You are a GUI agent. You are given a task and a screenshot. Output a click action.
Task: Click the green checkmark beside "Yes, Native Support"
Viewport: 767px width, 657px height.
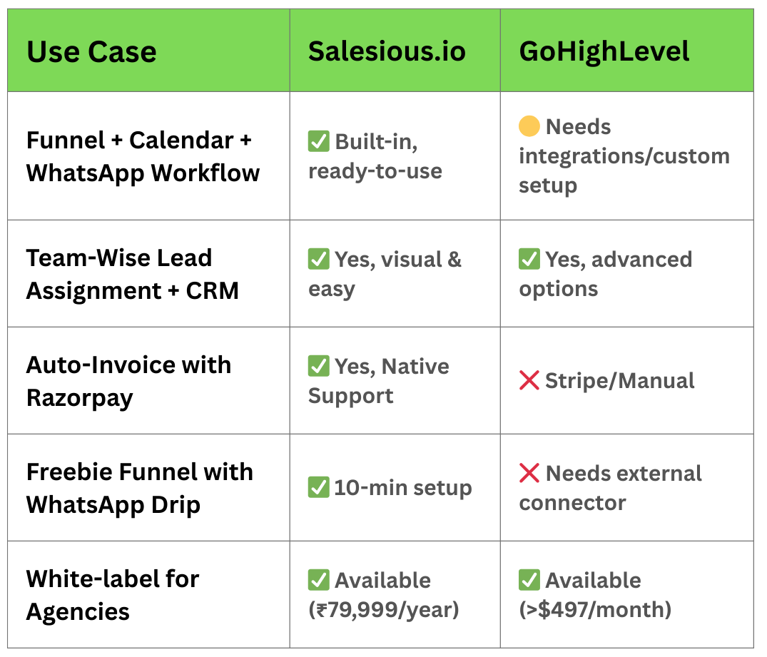coord(318,367)
